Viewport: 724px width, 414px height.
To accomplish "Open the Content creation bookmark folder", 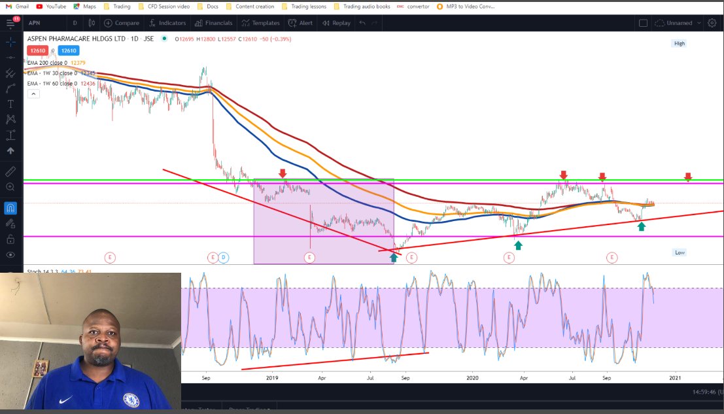I will click(250, 7).
